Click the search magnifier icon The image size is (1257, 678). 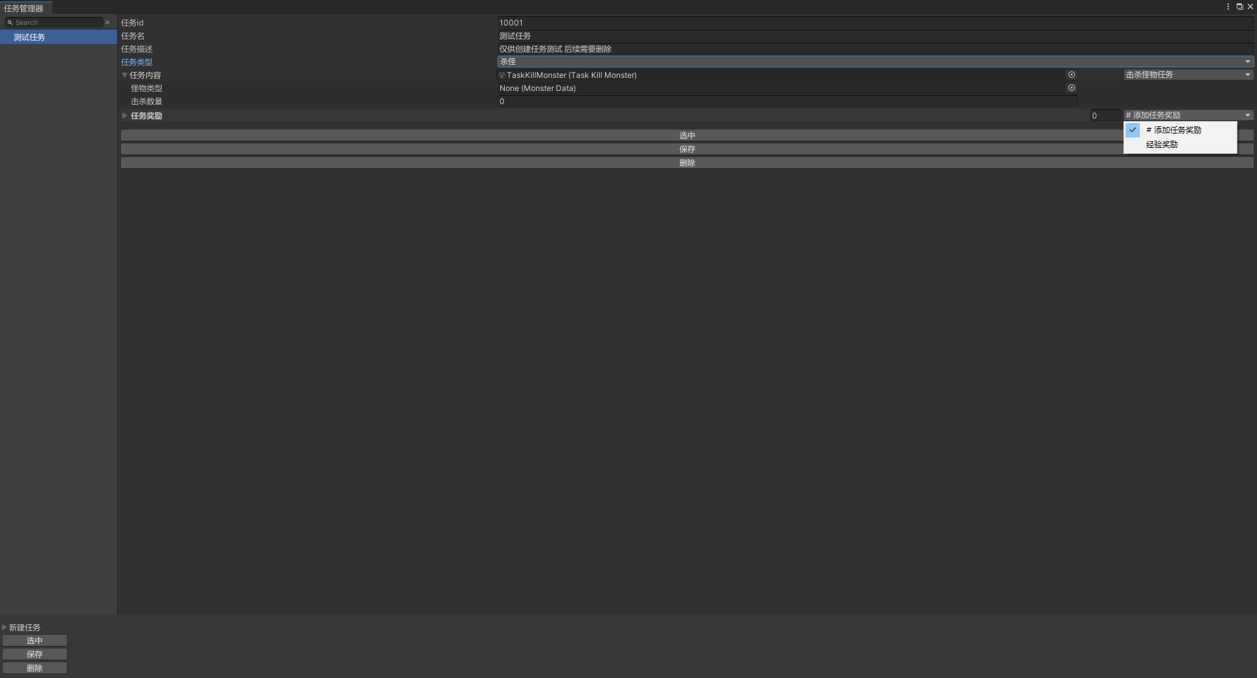10,22
